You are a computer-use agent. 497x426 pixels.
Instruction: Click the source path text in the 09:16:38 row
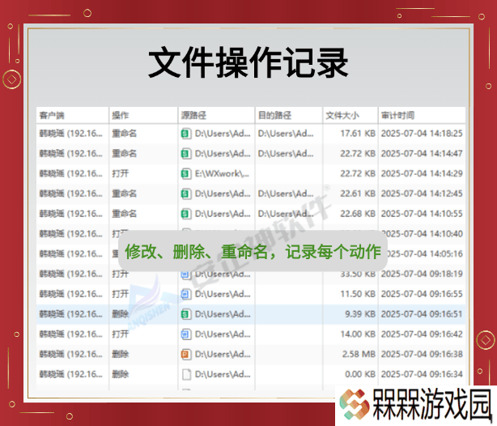(x=223, y=354)
